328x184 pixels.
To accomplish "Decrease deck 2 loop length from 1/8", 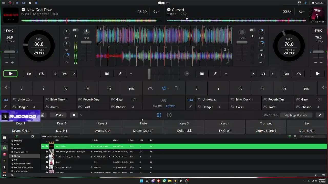I will click(254, 74).
